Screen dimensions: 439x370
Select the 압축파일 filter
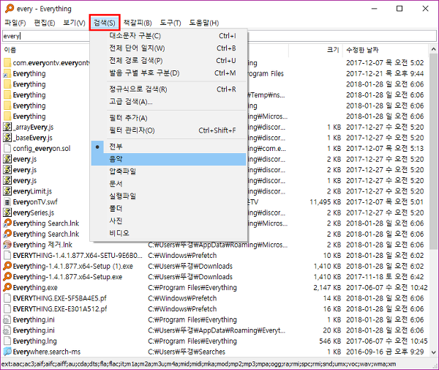(168, 171)
